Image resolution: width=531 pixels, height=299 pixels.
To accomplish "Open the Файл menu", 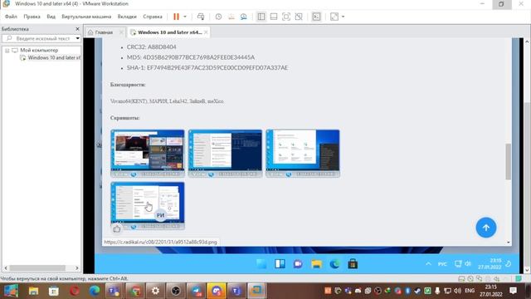I will pos(11,17).
